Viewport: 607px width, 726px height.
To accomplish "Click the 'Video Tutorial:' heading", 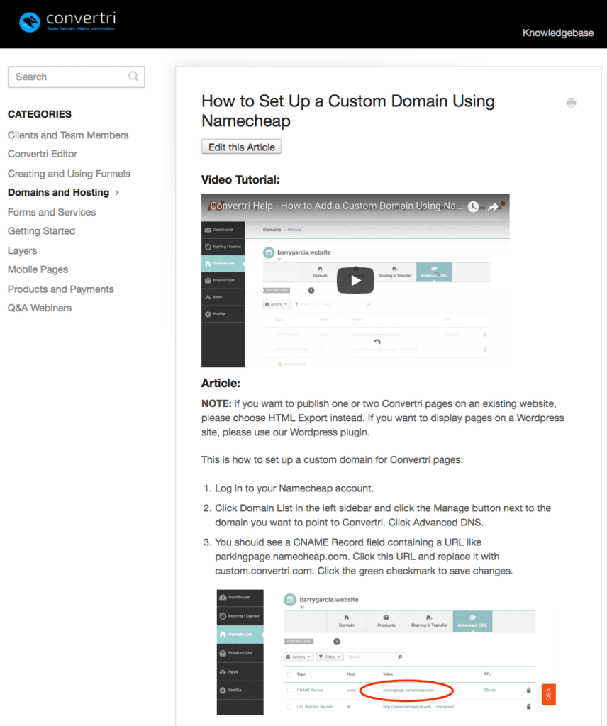I will tap(241, 179).
